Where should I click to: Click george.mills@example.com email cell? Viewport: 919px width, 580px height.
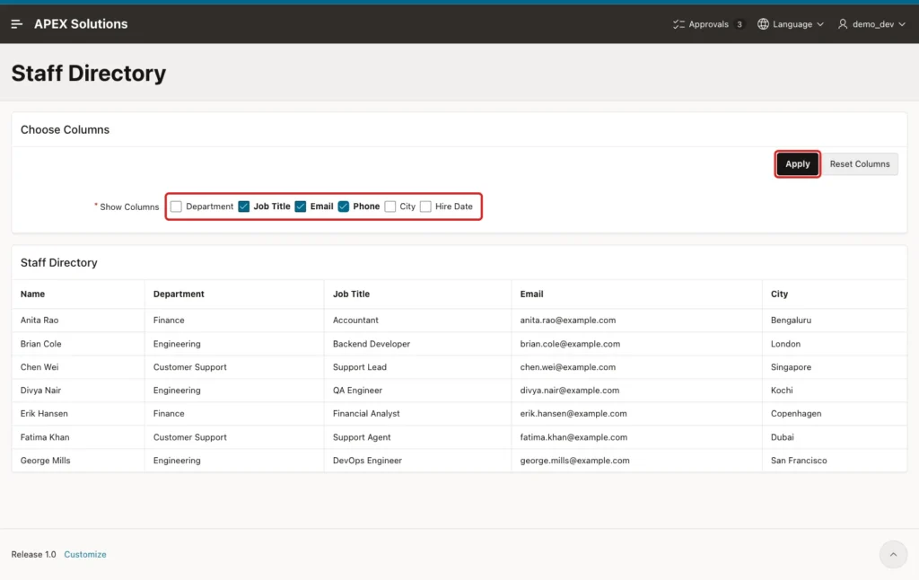[x=636, y=461]
